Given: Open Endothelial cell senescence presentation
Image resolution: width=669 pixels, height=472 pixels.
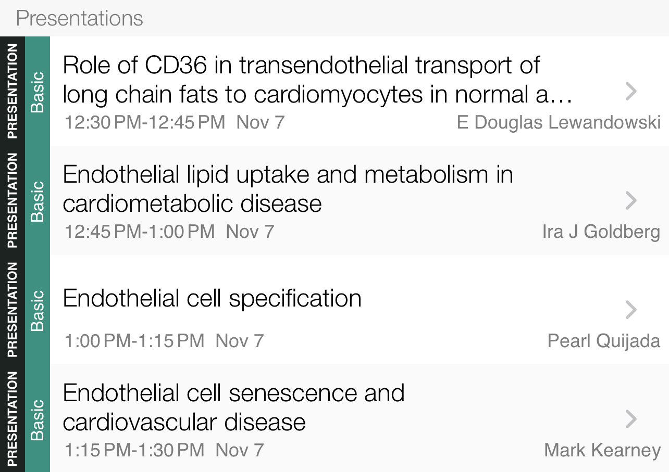Looking at the screenshot, I should pyautogui.click(x=233, y=407).
